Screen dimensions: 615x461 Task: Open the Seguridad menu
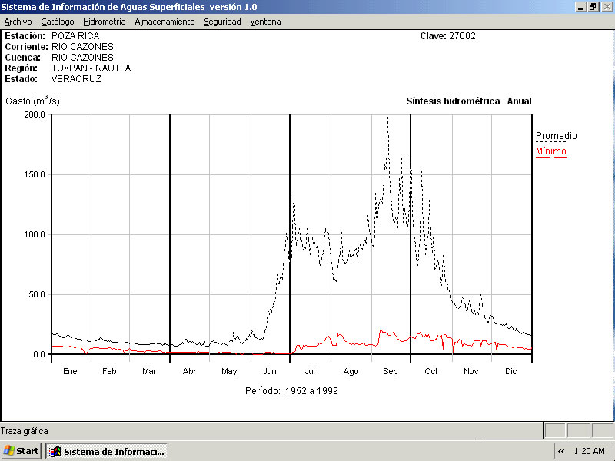(222, 22)
